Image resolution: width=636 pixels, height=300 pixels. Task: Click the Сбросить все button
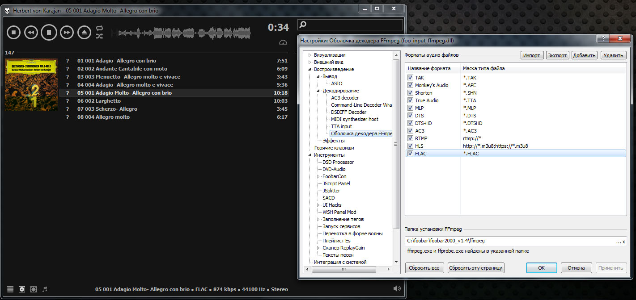pyautogui.click(x=424, y=268)
